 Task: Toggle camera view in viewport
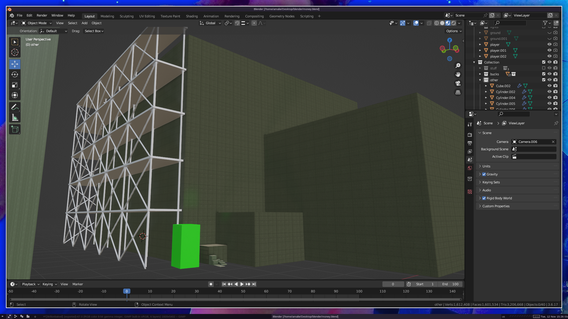click(458, 83)
